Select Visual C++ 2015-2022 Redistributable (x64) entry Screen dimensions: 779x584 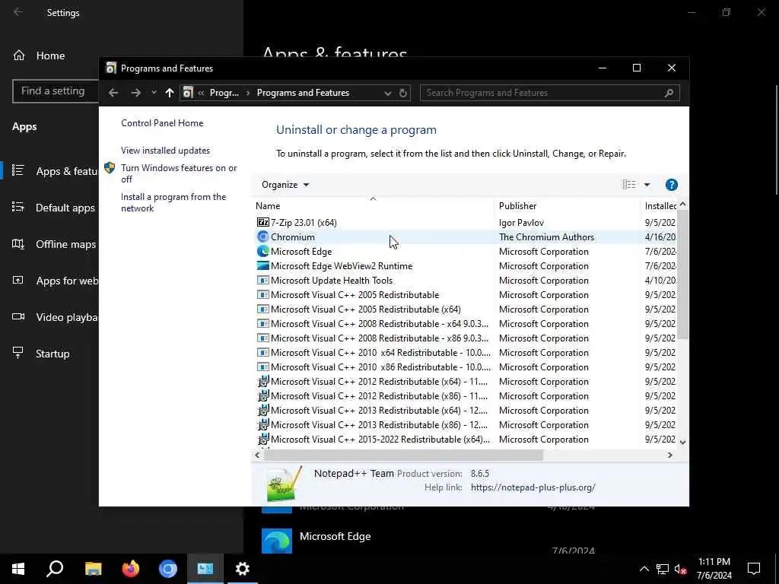[380, 439]
